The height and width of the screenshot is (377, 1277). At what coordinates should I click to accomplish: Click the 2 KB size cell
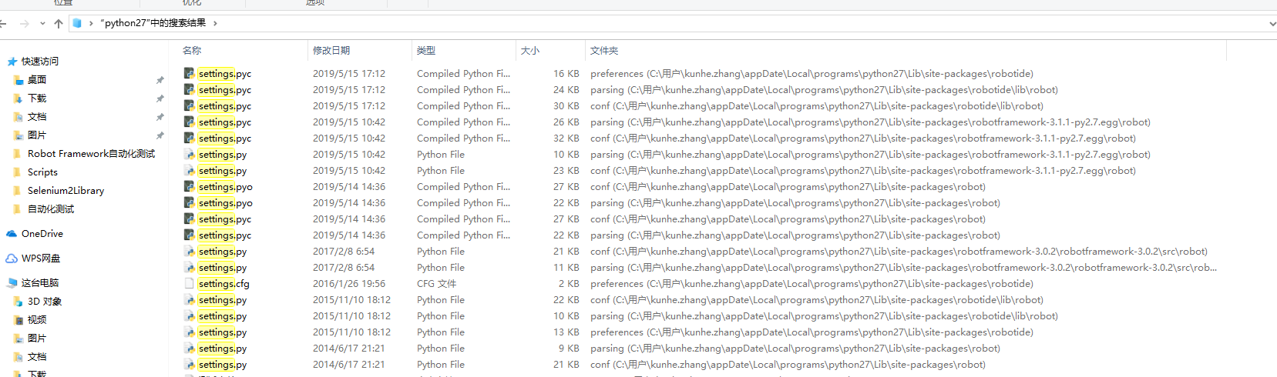coord(569,284)
